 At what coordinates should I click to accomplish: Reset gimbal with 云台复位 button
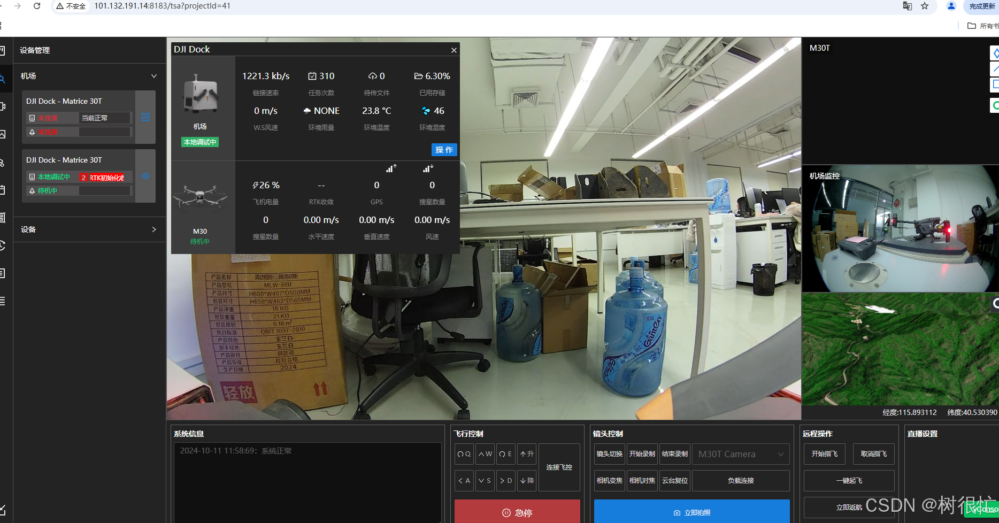click(675, 480)
